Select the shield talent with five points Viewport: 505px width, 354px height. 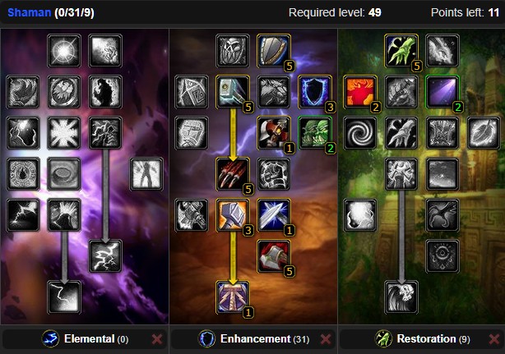pos(274,51)
